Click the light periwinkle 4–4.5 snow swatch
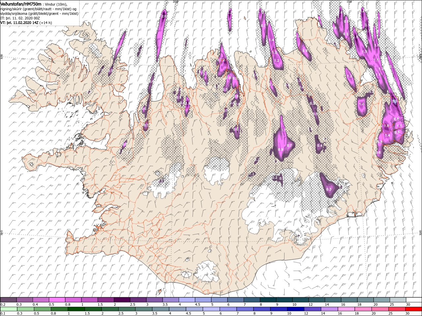This screenshot has height=316, width=422. [x=187, y=300]
